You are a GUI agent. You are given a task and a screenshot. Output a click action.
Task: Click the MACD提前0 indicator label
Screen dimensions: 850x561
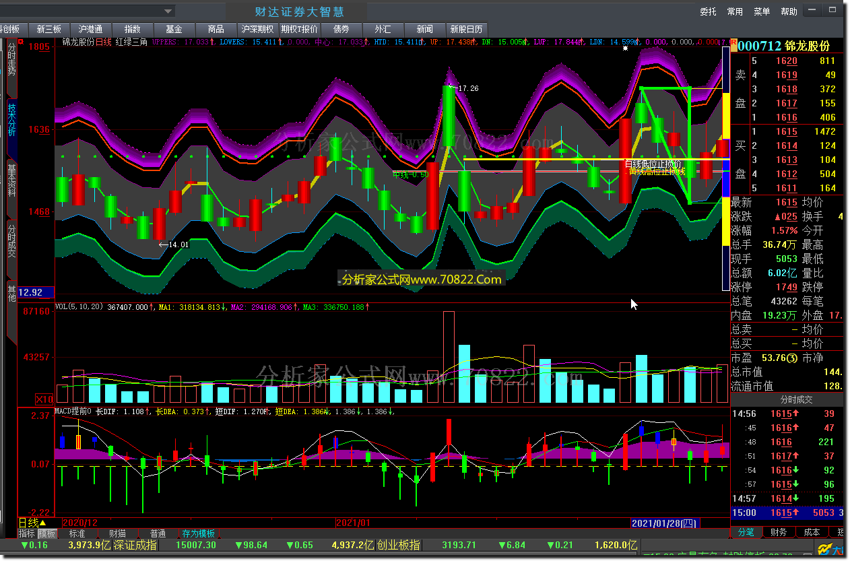[x=73, y=411]
